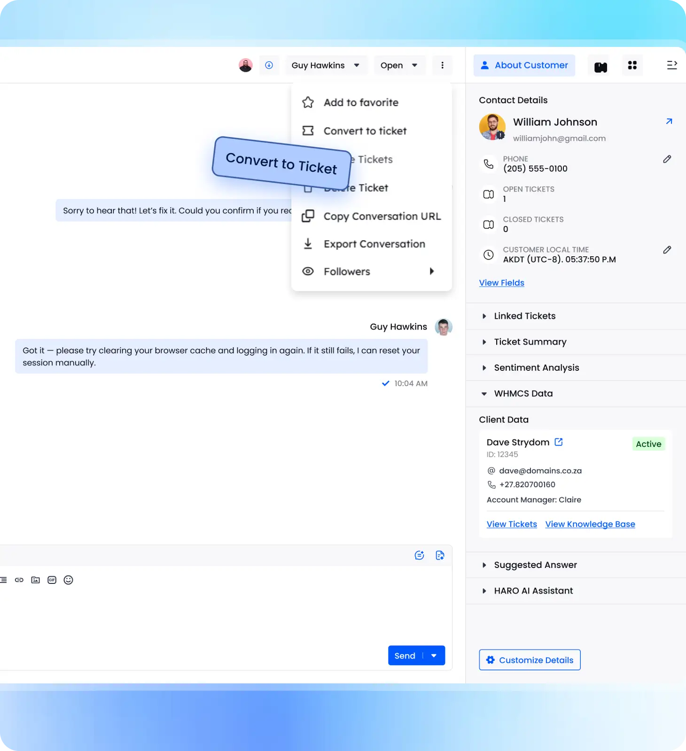Click Account Manager: Claire text
This screenshot has height=751, width=686.
tap(534, 500)
